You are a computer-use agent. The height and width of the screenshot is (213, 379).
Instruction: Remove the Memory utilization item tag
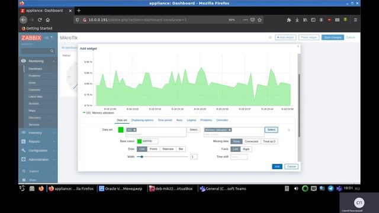click(230, 130)
